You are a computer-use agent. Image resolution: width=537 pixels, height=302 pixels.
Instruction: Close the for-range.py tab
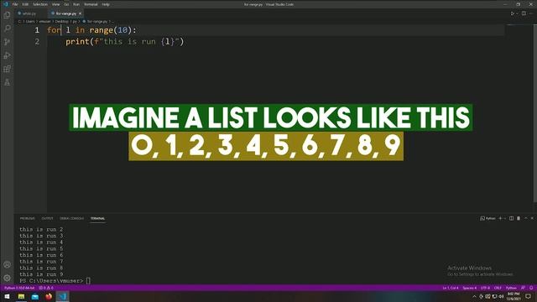[x=81, y=13]
